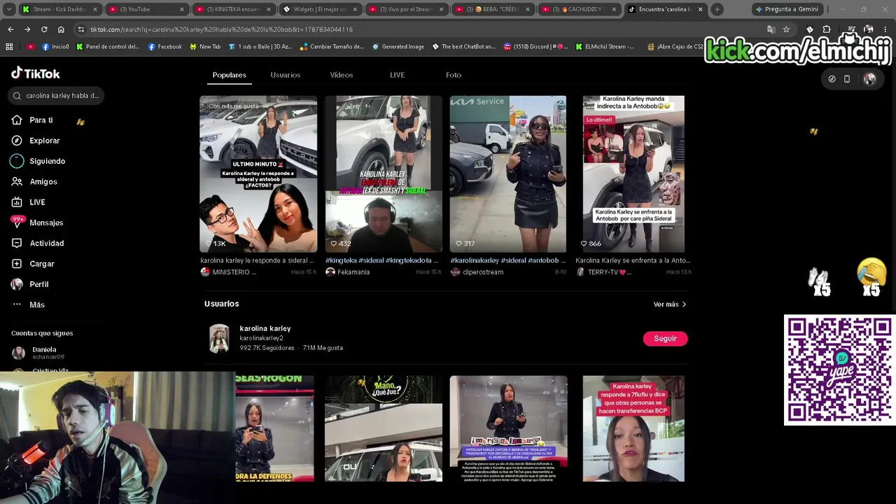Open the Actividad notifications
This screenshot has height=504, width=896.
[x=46, y=244]
